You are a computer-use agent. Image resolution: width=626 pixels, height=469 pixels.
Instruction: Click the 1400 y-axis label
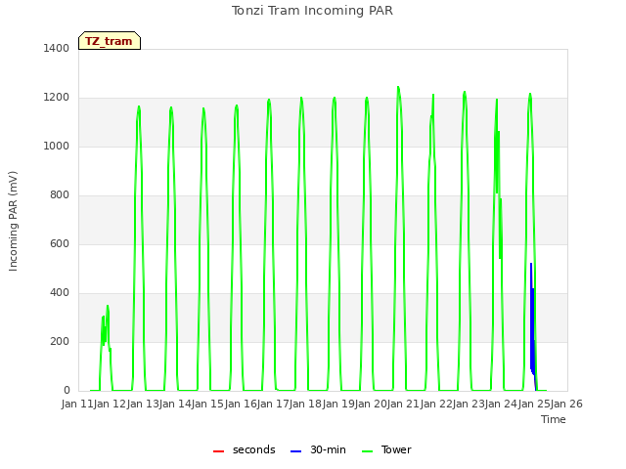[x=57, y=48]
